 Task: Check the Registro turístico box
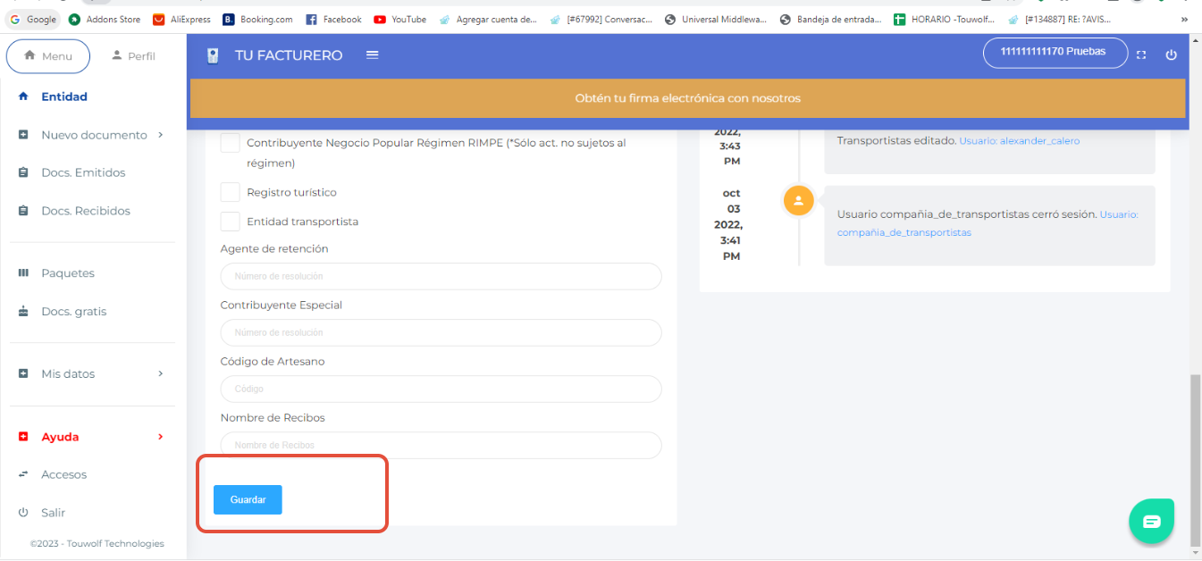coord(230,192)
